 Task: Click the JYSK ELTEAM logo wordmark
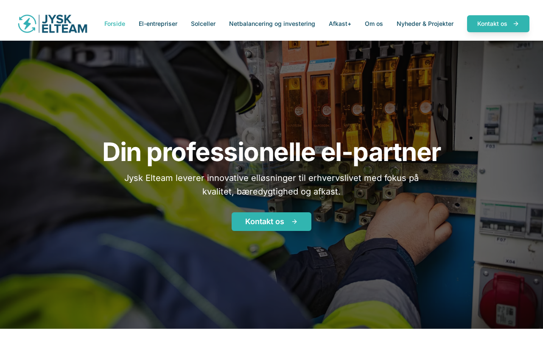[x=65, y=24]
